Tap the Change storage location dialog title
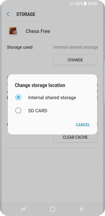 40,85
